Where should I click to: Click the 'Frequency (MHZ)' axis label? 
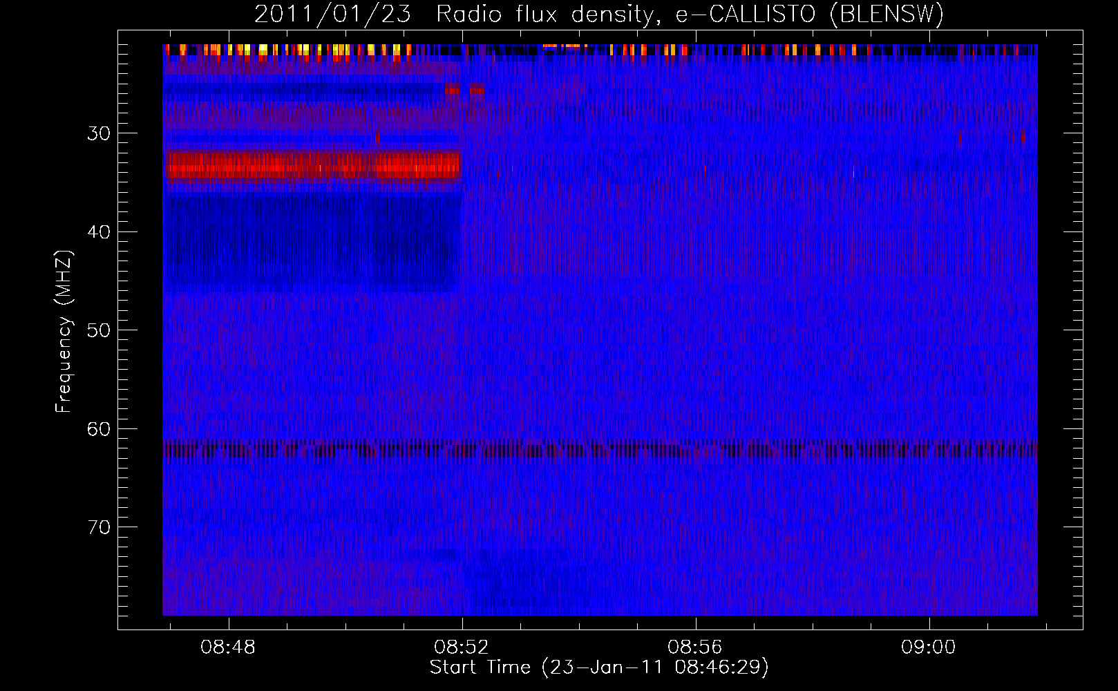coord(64,332)
